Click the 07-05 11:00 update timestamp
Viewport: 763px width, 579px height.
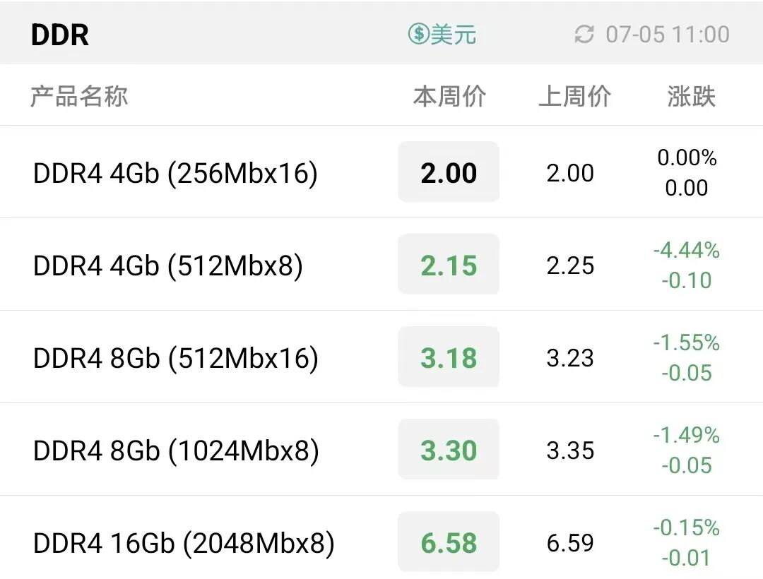point(668,35)
